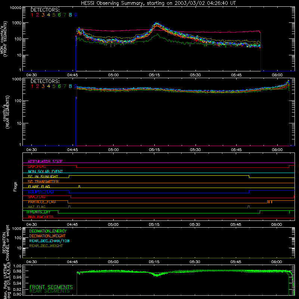The width and height of the screenshot is (299, 299).
Task: Click the count rate peak in front segments plot
Action: pyautogui.click(x=157, y=24)
